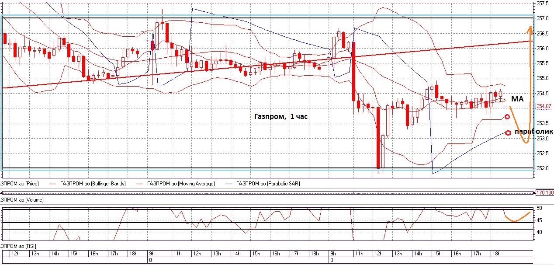The width and height of the screenshot is (554, 265).
Task: Click the [Price] legend label
Action: coord(19,184)
